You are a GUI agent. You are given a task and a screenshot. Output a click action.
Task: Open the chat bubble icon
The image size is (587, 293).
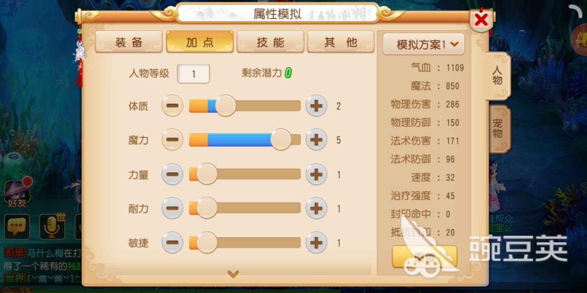tap(17, 226)
